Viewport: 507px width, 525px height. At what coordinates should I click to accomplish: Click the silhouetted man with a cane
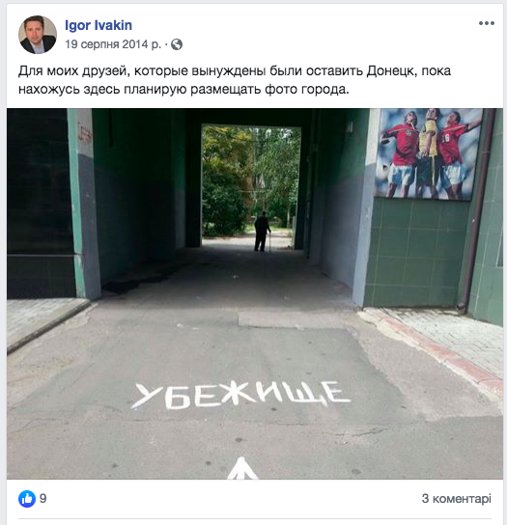pos(262,232)
